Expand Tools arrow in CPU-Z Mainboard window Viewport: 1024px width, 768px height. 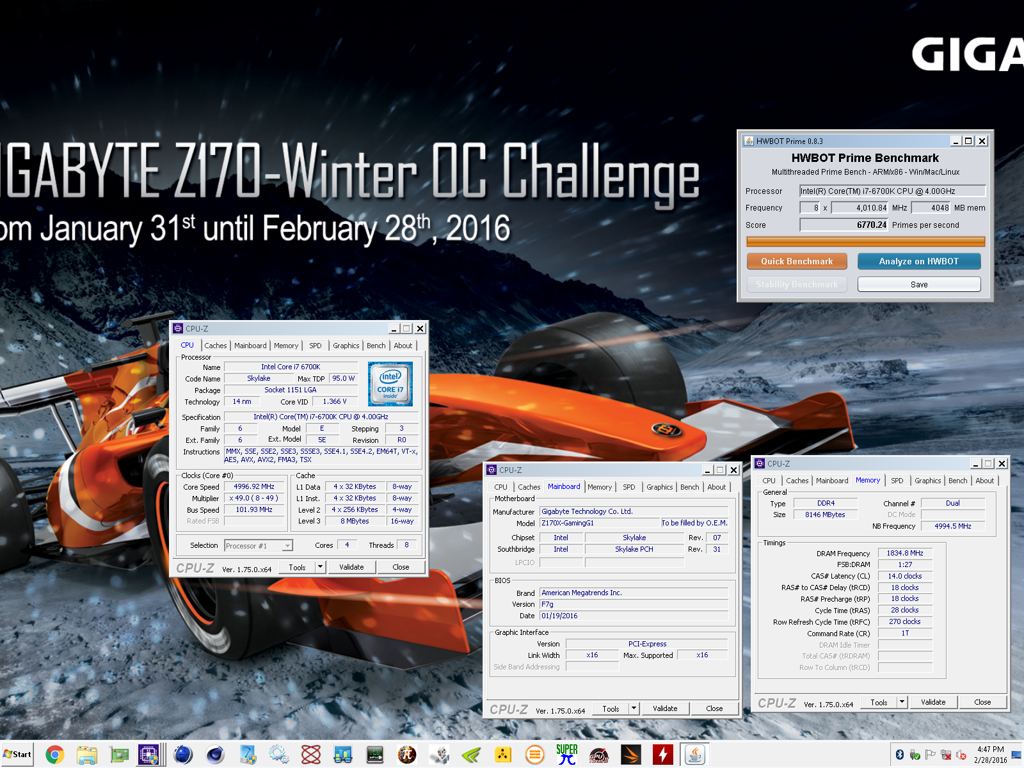(x=634, y=708)
